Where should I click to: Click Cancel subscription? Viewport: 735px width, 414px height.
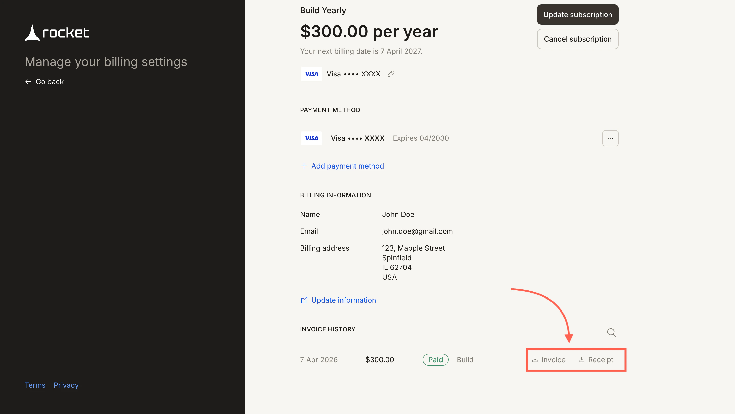tap(578, 39)
